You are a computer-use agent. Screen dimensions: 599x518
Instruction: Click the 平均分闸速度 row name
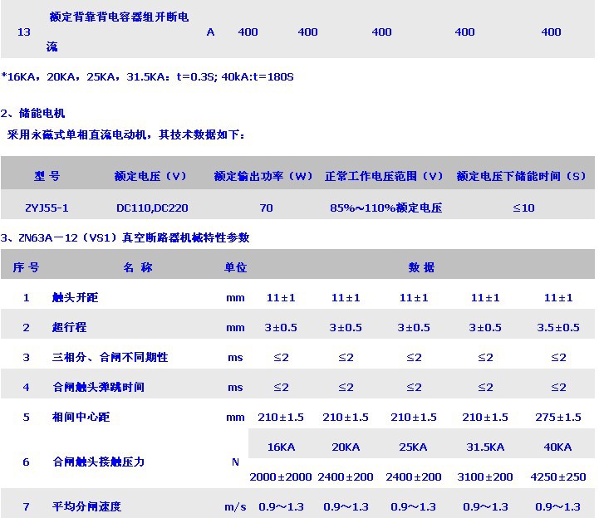86,506
